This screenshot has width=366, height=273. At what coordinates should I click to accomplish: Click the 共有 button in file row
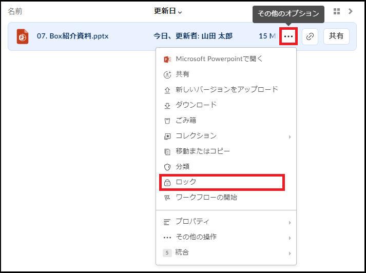click(336, 36)
